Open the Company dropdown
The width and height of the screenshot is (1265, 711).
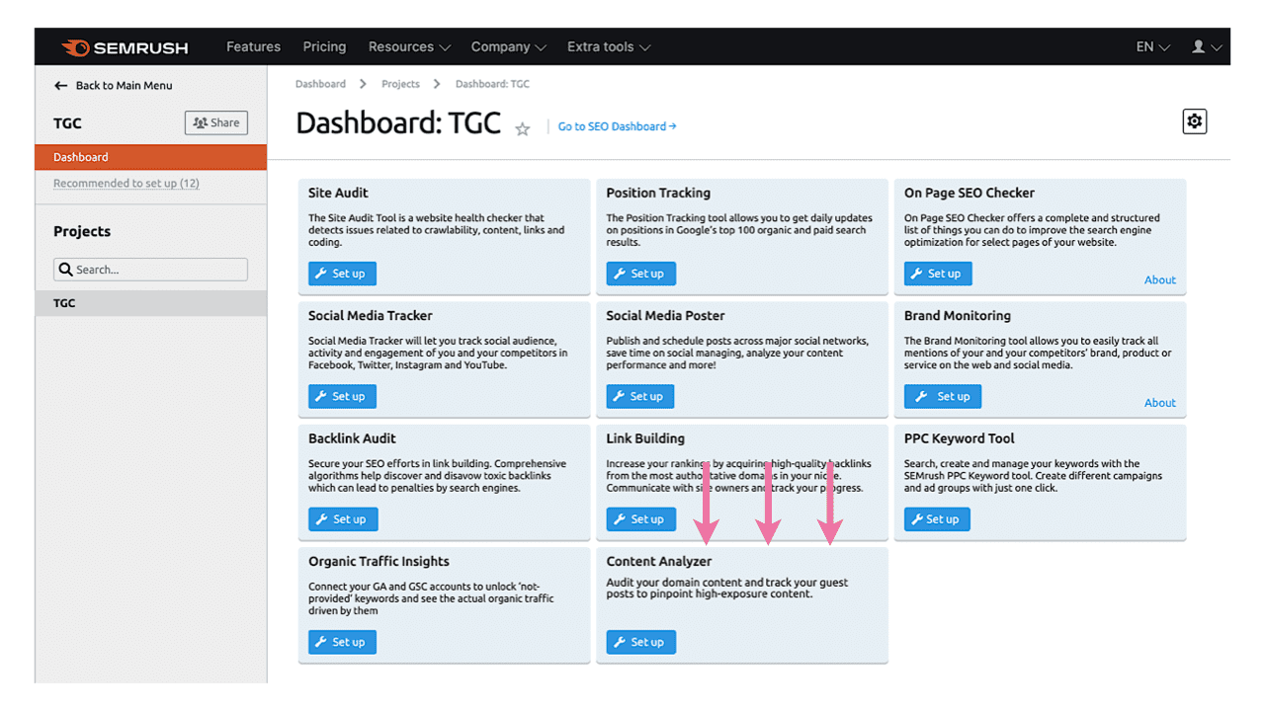point(502,46)
